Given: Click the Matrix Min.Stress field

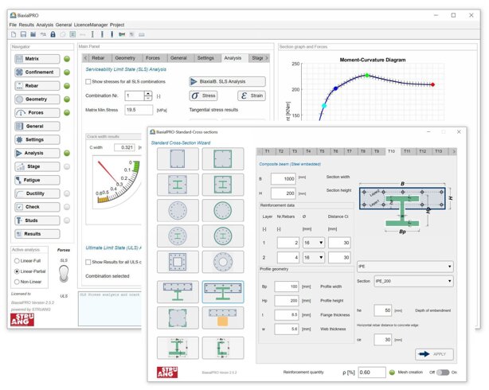Looking at the screenshot, I should click(x=139, y=110).
